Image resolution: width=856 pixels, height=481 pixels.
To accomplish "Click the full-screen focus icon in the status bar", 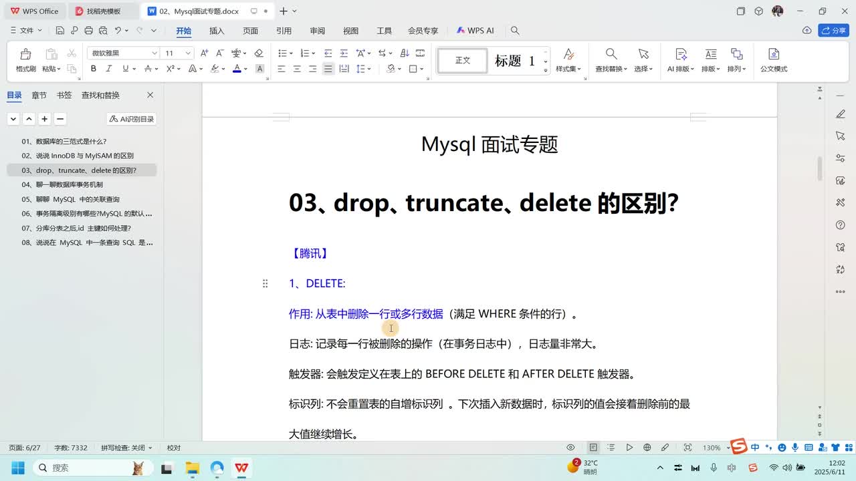I will [687, 448].
